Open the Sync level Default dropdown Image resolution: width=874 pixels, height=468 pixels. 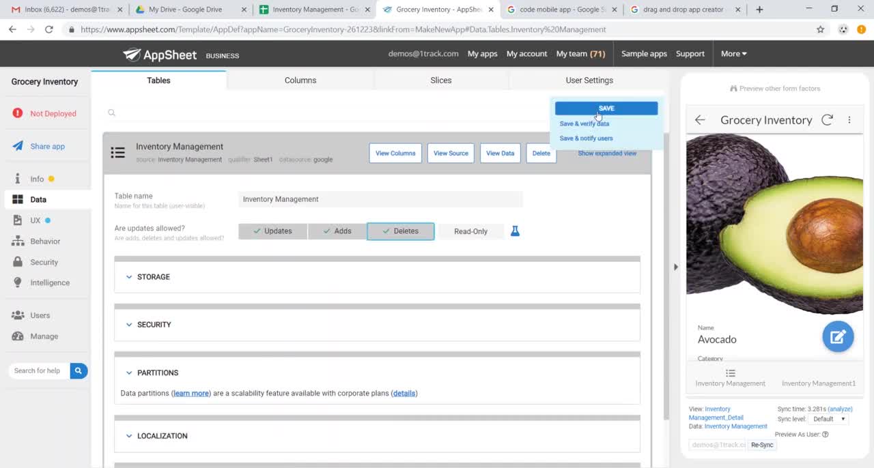pos(829,419)
